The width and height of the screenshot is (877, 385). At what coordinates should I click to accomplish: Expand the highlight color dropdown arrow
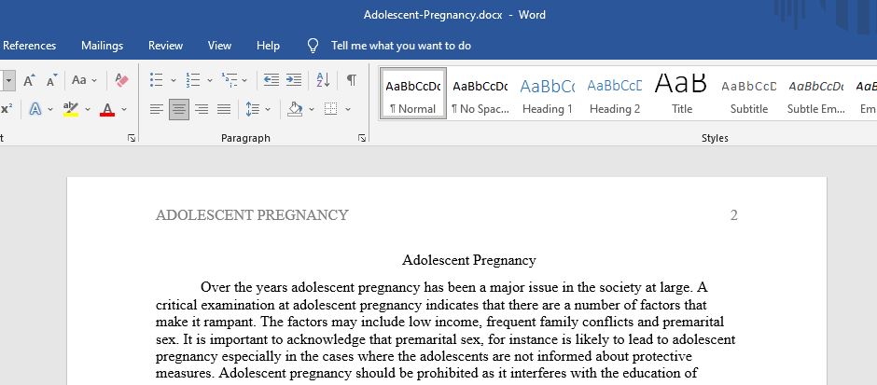click(88, 109)
